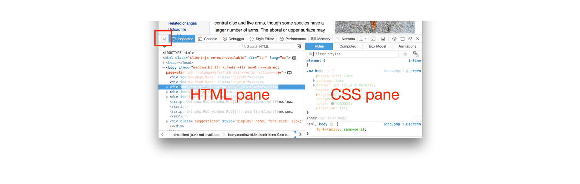The width and height of the screenshot is (580, 184).
Task: Click the inline source label
Action: (415, 61)
